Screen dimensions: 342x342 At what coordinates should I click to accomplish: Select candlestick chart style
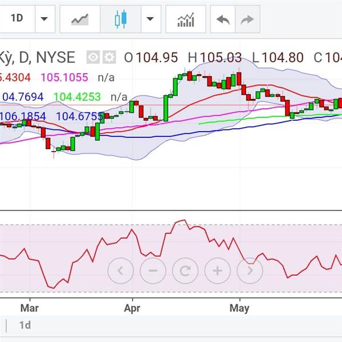pyautogui.click(x=121, y=19)
